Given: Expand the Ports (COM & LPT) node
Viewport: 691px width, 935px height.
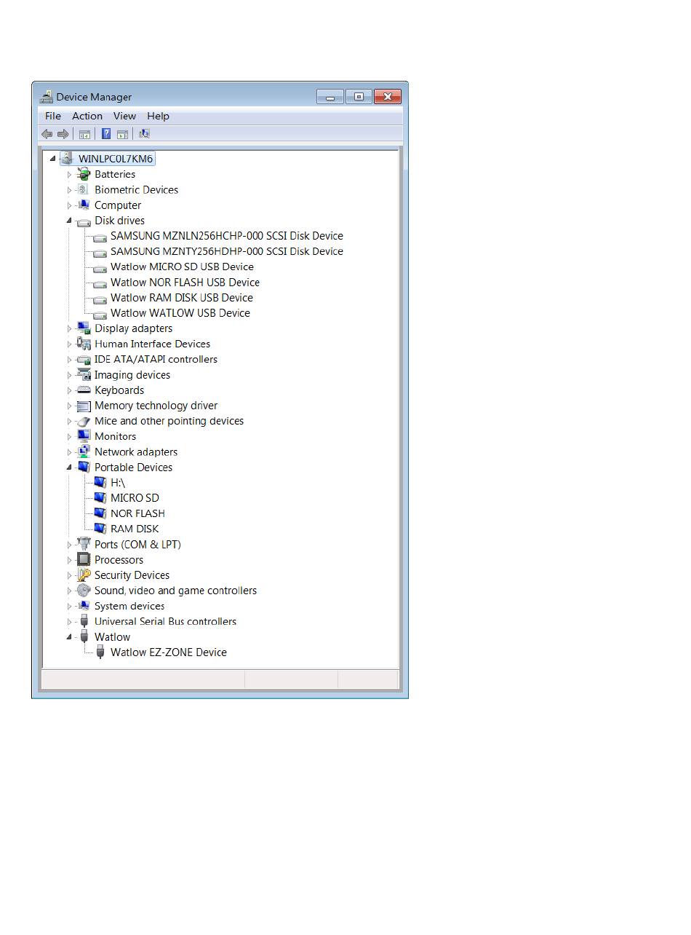Looking at the screenshot, I should pos(70,545).
